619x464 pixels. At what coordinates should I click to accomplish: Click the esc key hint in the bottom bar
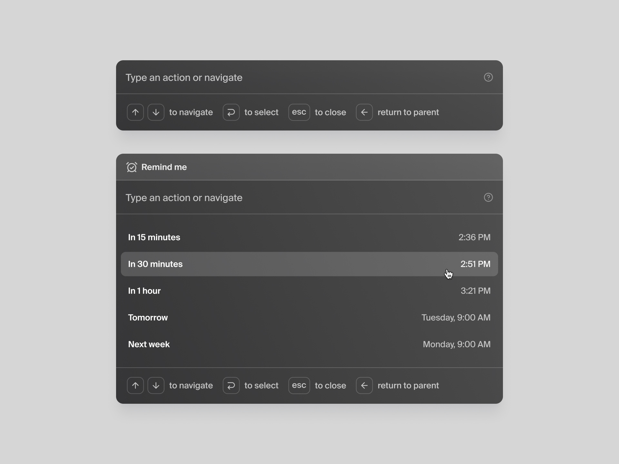pyautogui.click(x=299, y=385)
